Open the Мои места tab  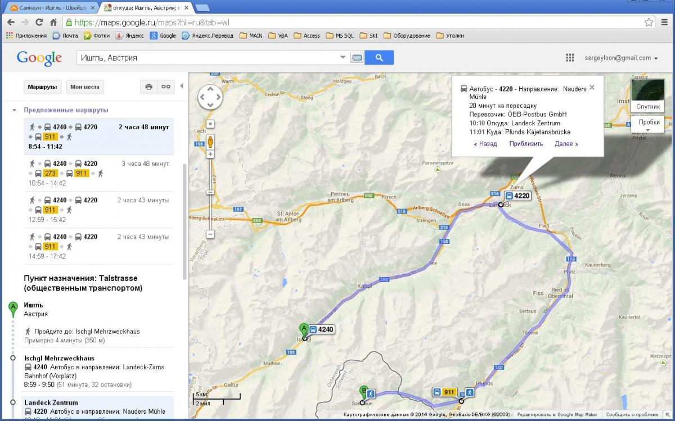85,87
